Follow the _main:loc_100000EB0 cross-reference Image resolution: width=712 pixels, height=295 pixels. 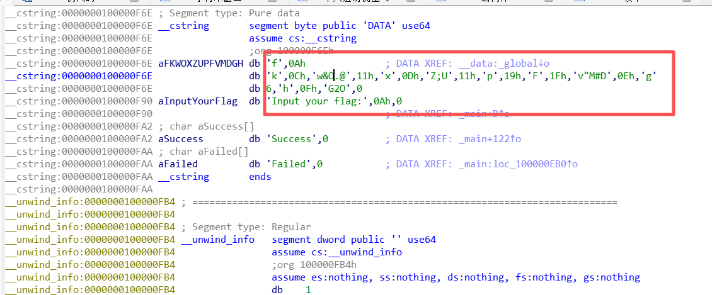(518, 164)
